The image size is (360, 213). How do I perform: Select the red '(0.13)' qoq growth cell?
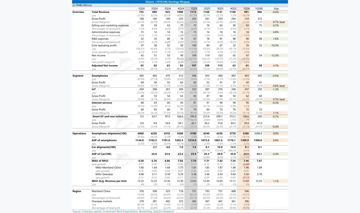246,178
